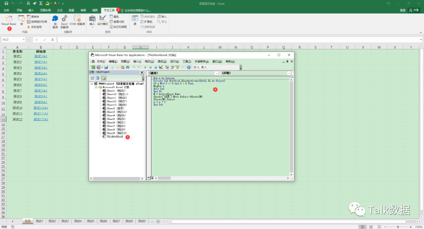Switch to the 视图 ribbon tab

click(95, 10)
